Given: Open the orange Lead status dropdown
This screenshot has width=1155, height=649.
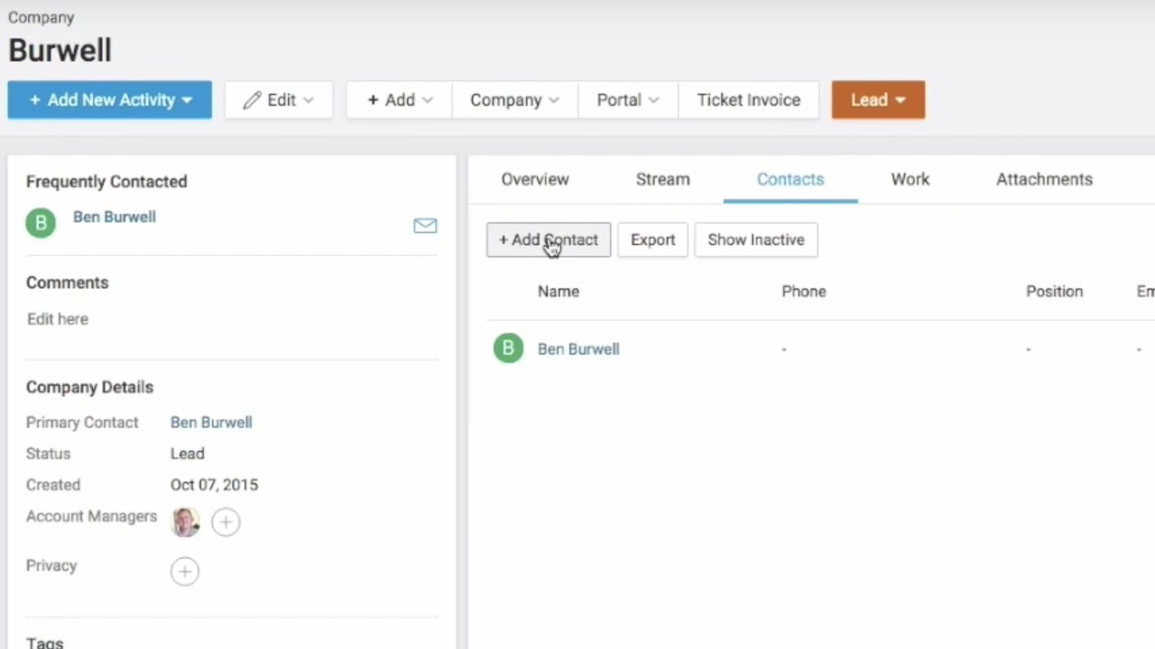Looking at the screenshot, I should coord(878,100).
